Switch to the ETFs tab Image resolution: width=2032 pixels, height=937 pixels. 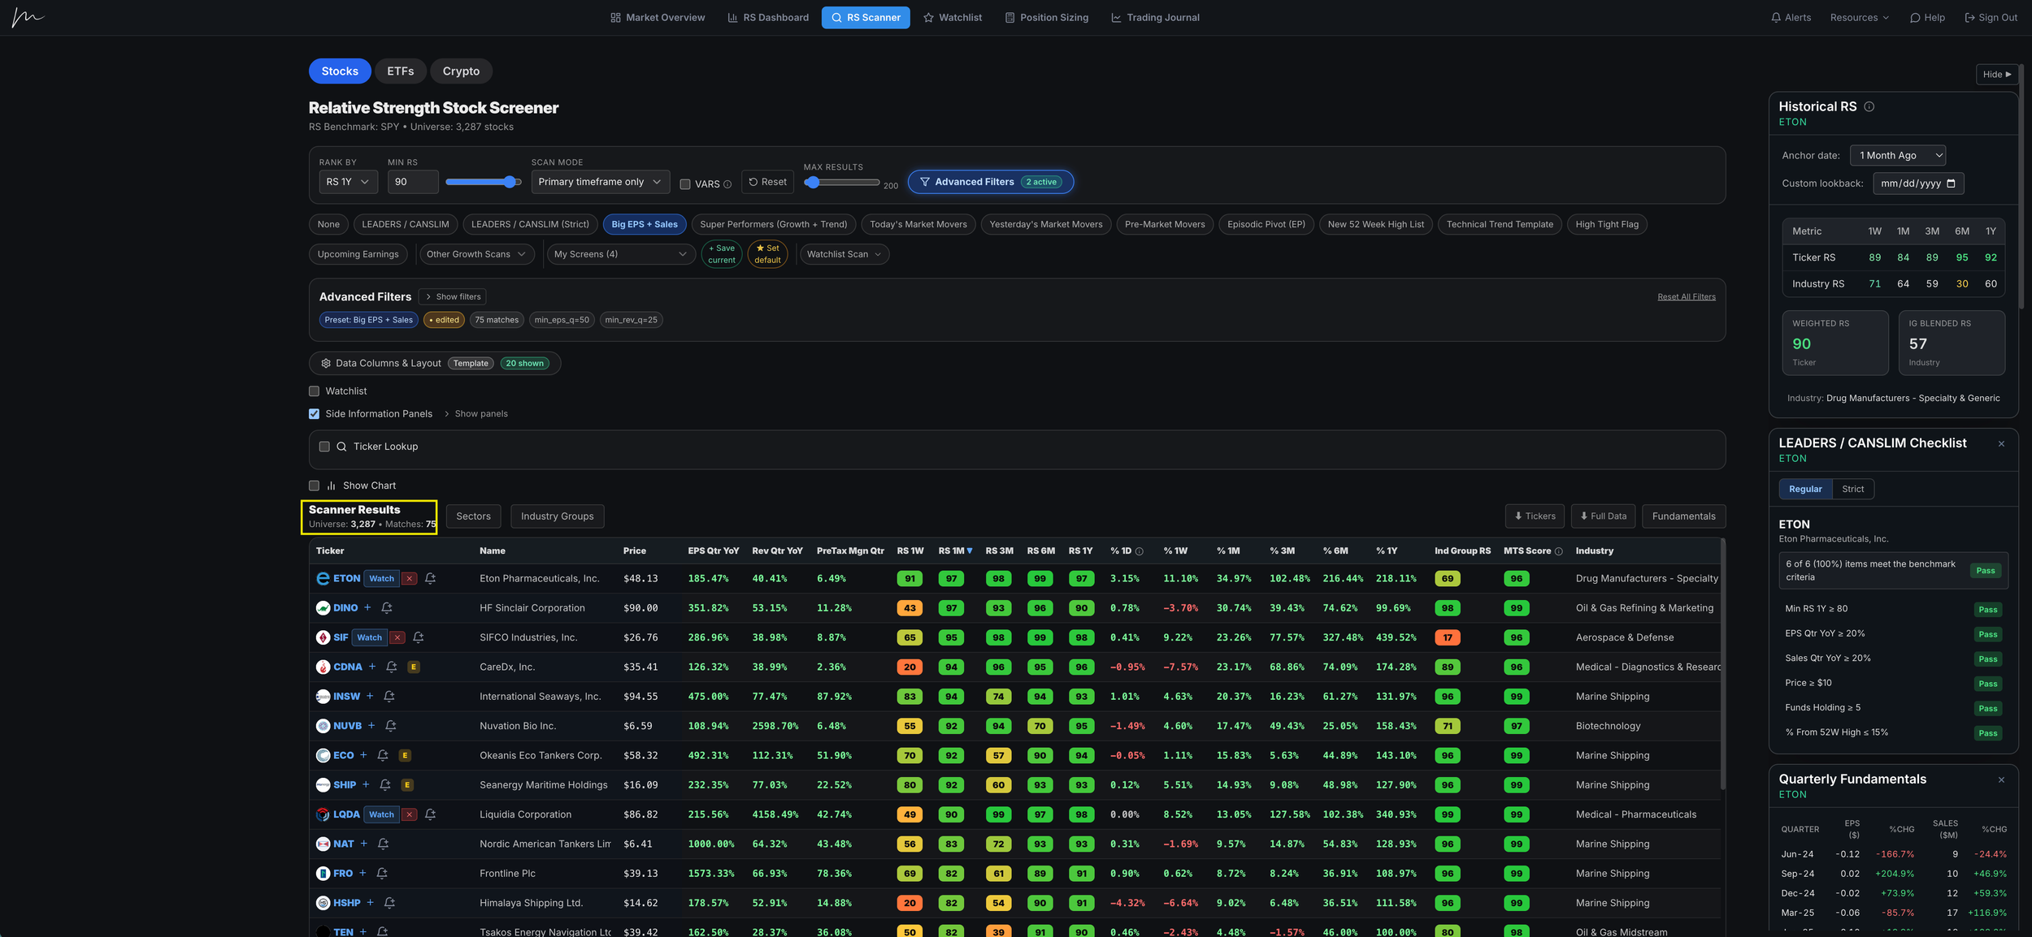pyautogui.click(x=401, y=71)
